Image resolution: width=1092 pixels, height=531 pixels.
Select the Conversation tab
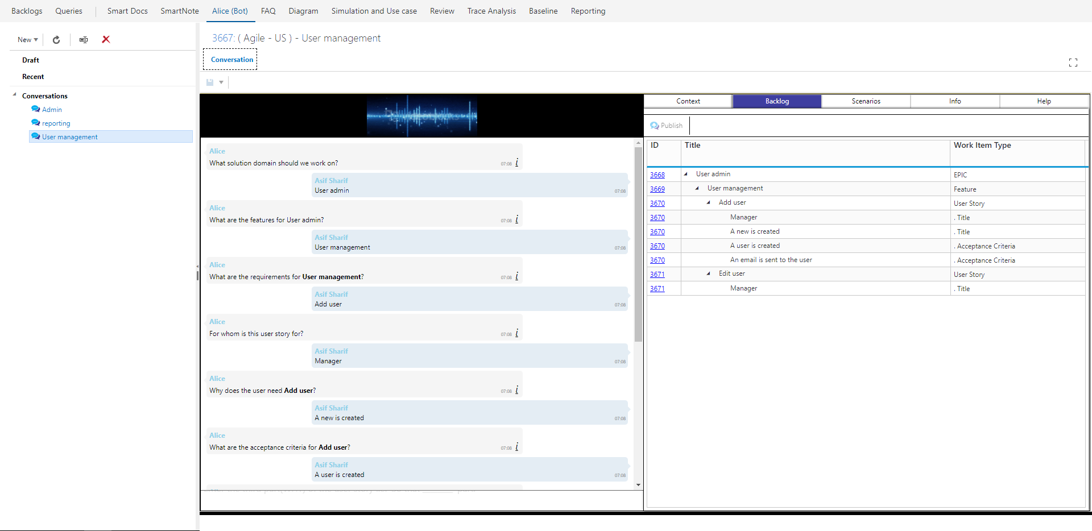tap(230, 60)
